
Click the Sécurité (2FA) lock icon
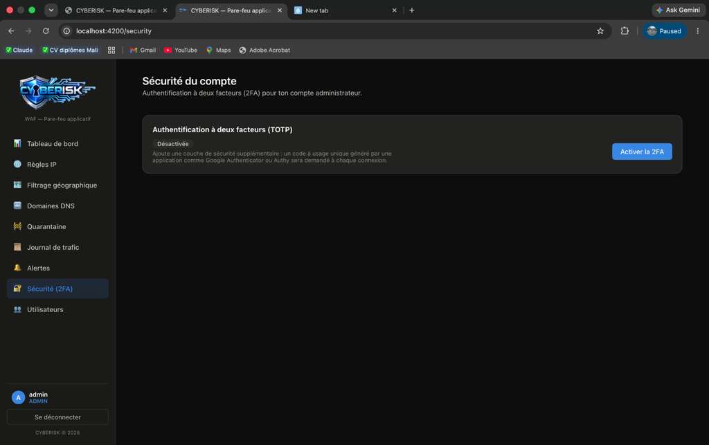coord(17,288)
